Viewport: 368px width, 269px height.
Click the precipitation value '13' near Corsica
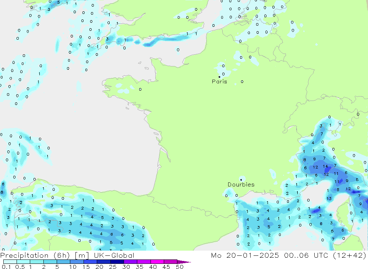[329, 199]
